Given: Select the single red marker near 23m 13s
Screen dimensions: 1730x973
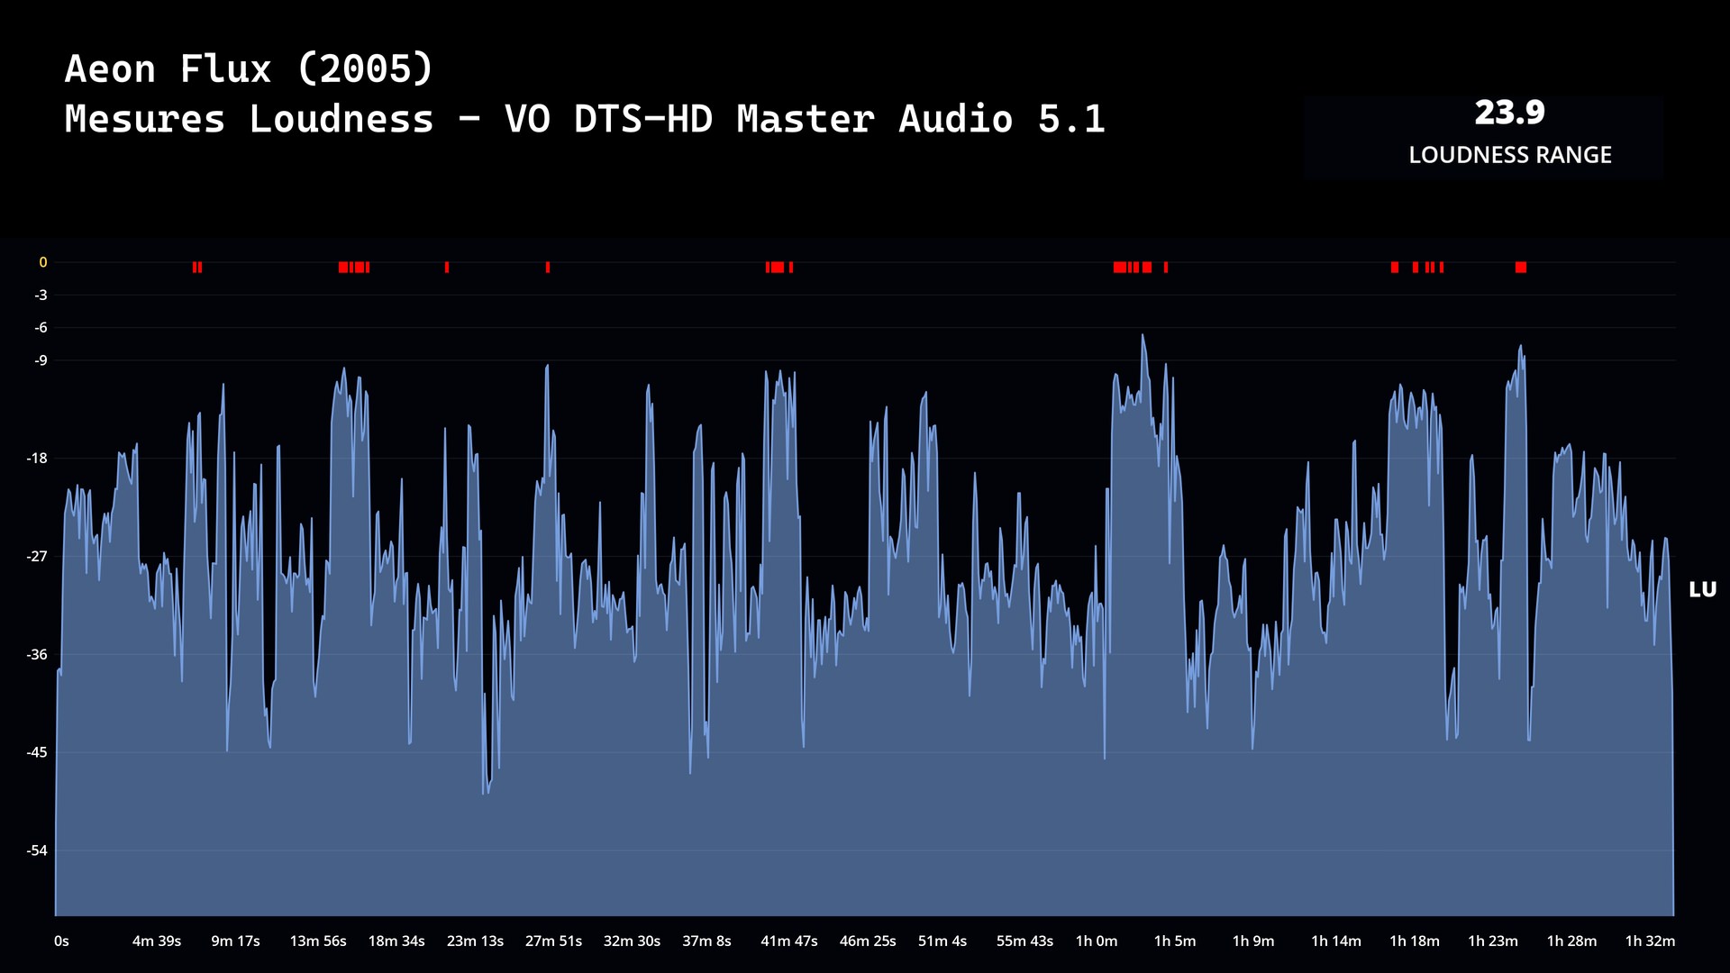Looking at the screenshot, I should pyautogui.click(x=447, y=268).
